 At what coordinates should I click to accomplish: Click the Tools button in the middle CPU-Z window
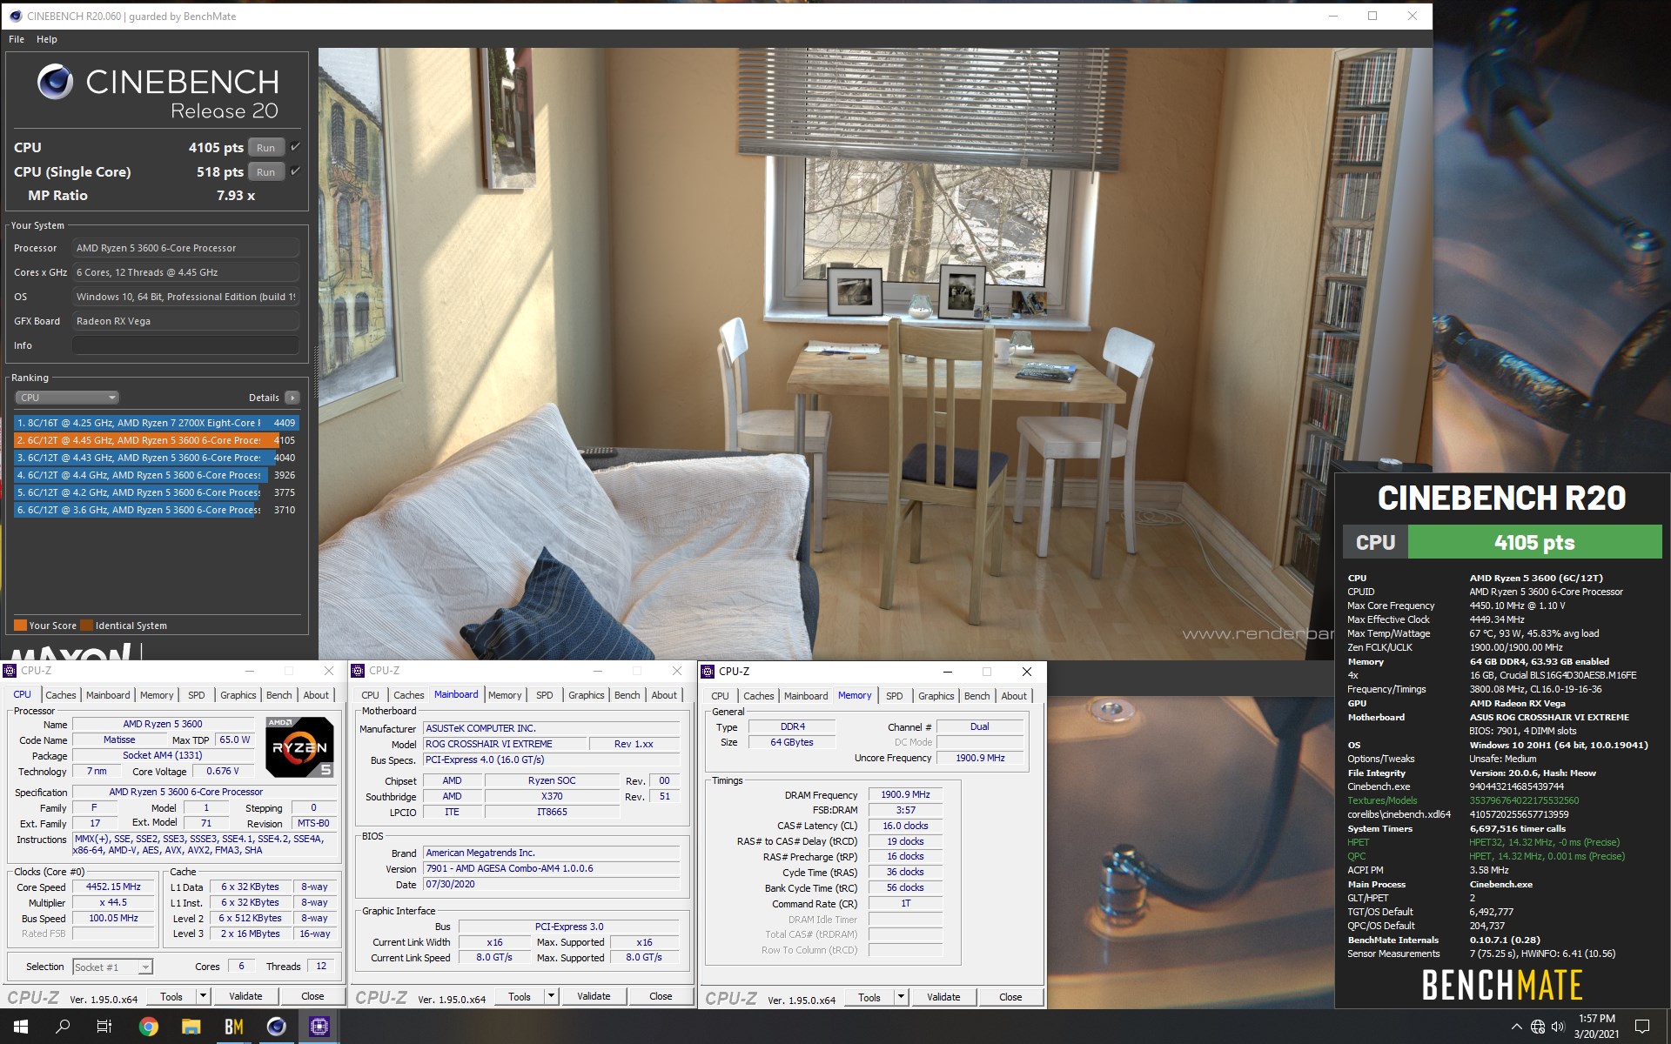(520, 996)
